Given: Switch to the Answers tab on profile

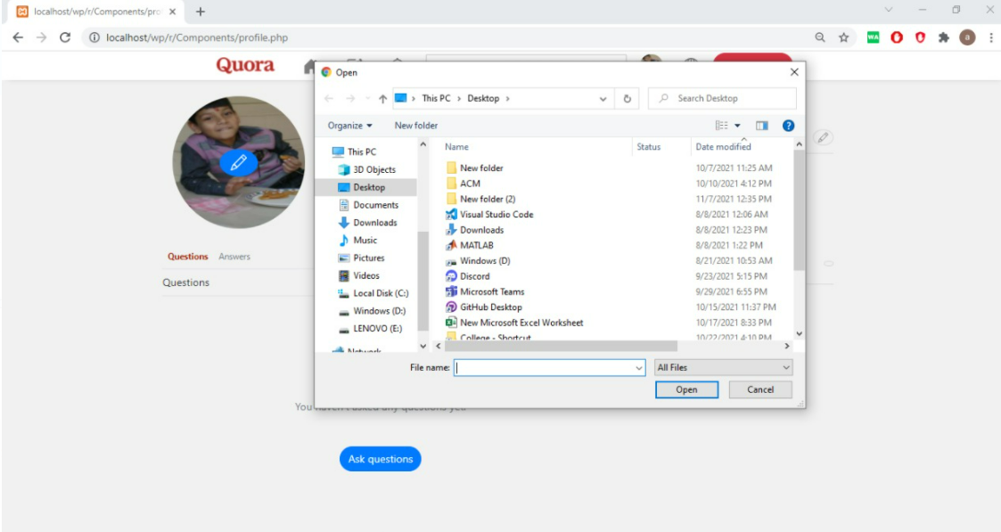Looking at the screenshot, I should click(234, 257).
